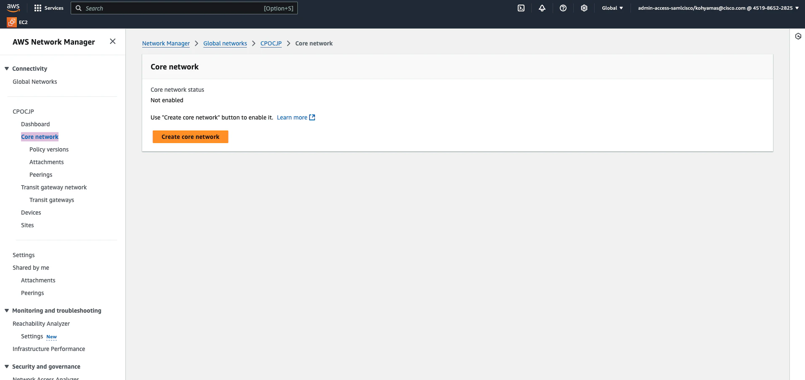Open the Global region dropdown
This screenshot has width=805, height=380.
tap(612, 8)
